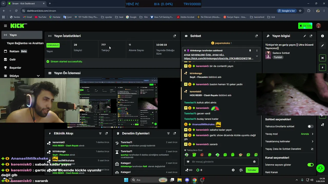The height and width of the screenshot is (184, 328).
Task: Open YouTube bookmark in bookmarks bar
Action: pos(40,17)
